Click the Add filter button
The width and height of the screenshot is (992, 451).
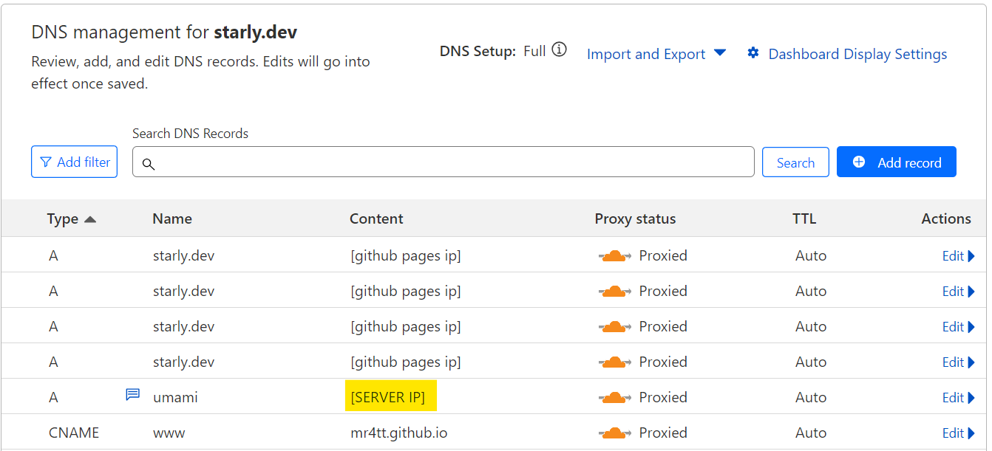pos(74,162)
